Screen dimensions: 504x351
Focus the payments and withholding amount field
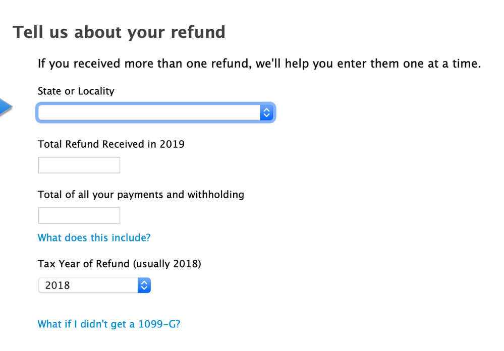pyautogui.click(x=79, y=215)
